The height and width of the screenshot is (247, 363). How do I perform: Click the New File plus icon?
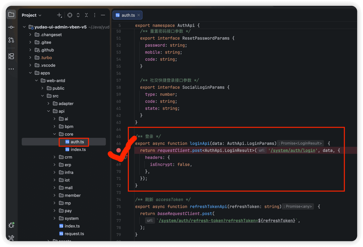59,15
